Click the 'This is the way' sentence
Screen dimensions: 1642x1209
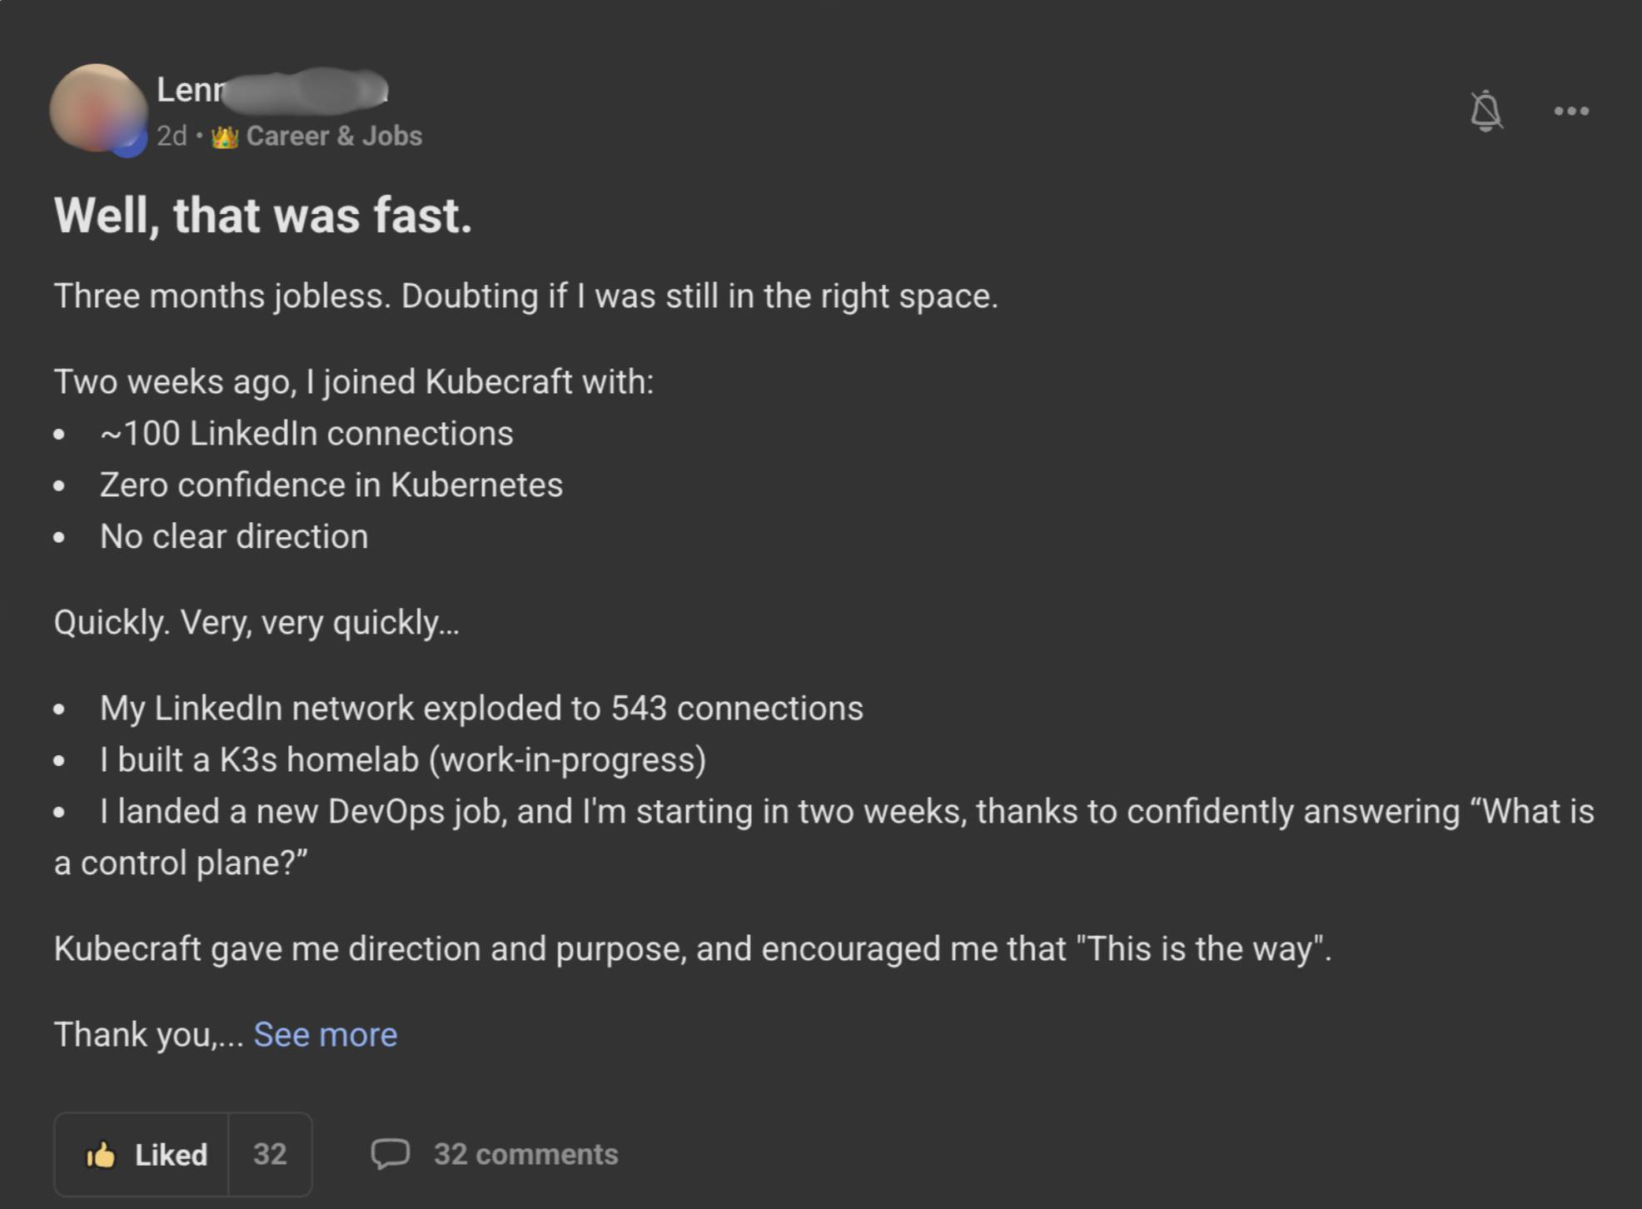[692, 948]
